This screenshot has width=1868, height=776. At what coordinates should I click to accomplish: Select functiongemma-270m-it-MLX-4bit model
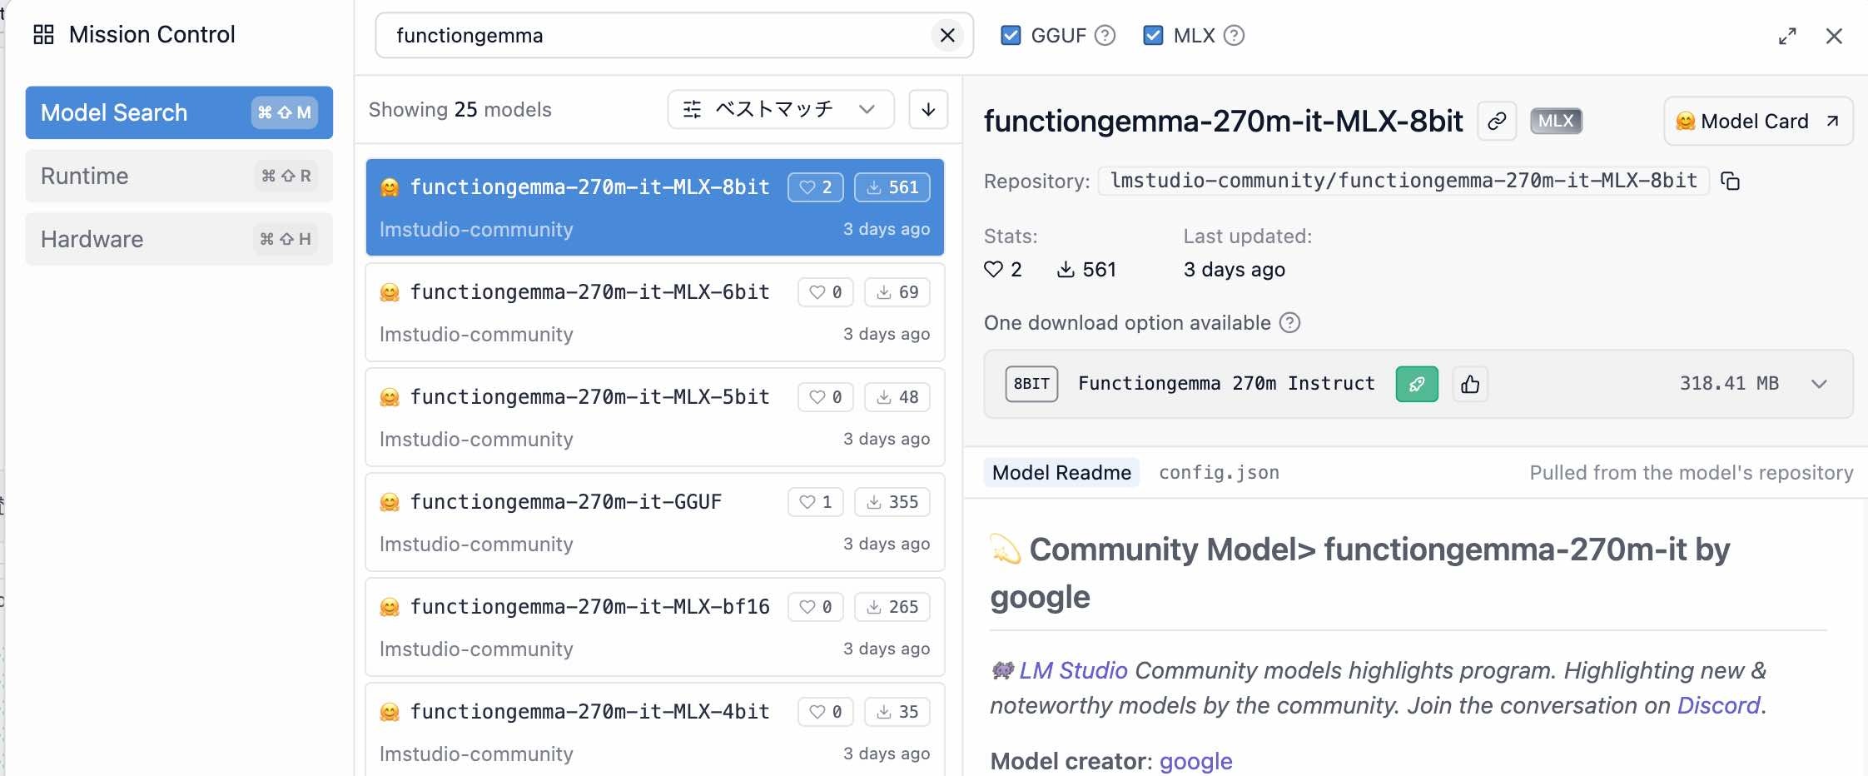click(x=655, y=730)
